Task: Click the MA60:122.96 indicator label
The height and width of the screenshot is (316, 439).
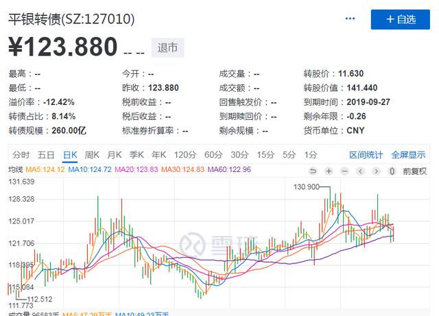Action: click(229, 169)
